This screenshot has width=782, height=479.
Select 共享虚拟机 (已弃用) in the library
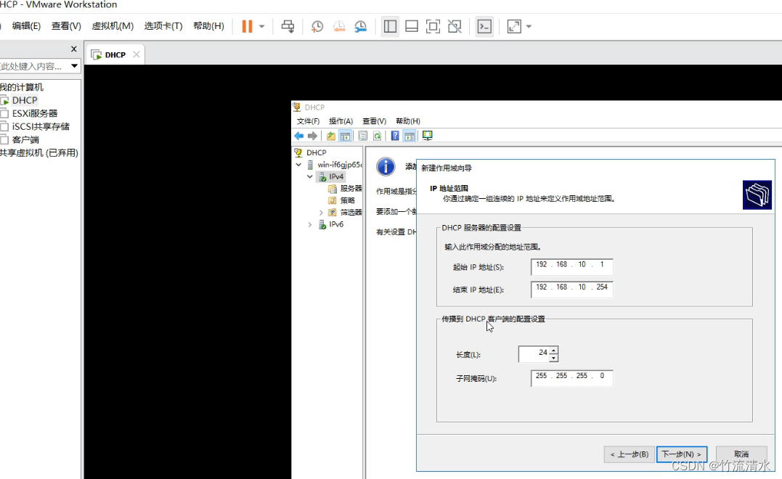pos(39,152)
